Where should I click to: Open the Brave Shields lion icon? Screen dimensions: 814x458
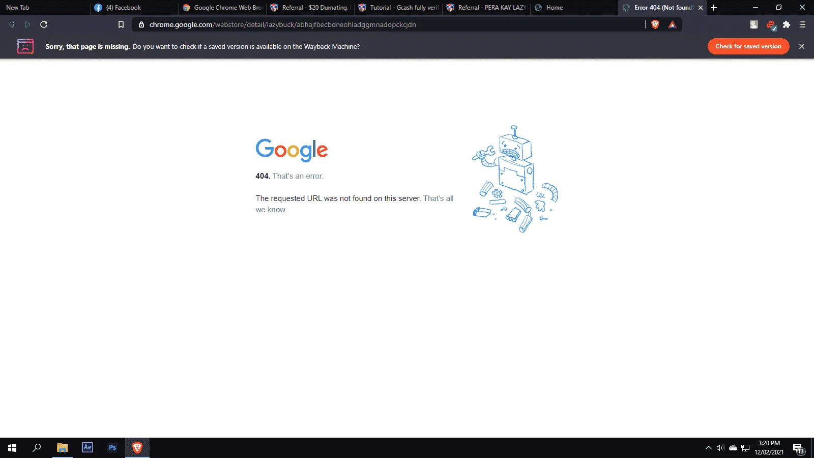coord(655,24)
